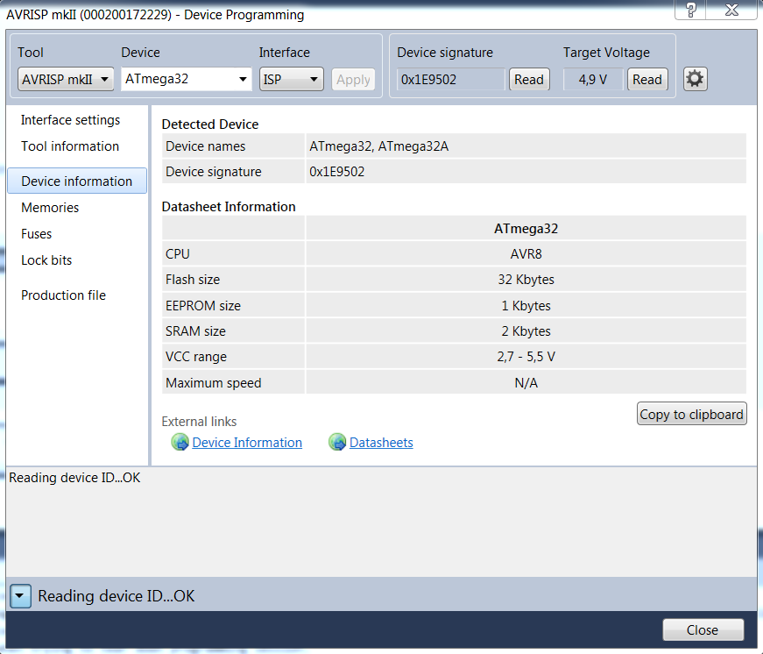Switch to the Fuses page

(37, 234)
